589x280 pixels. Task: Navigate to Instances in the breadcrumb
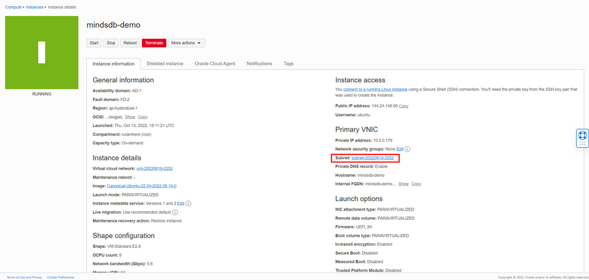click(x=35, y=7)
